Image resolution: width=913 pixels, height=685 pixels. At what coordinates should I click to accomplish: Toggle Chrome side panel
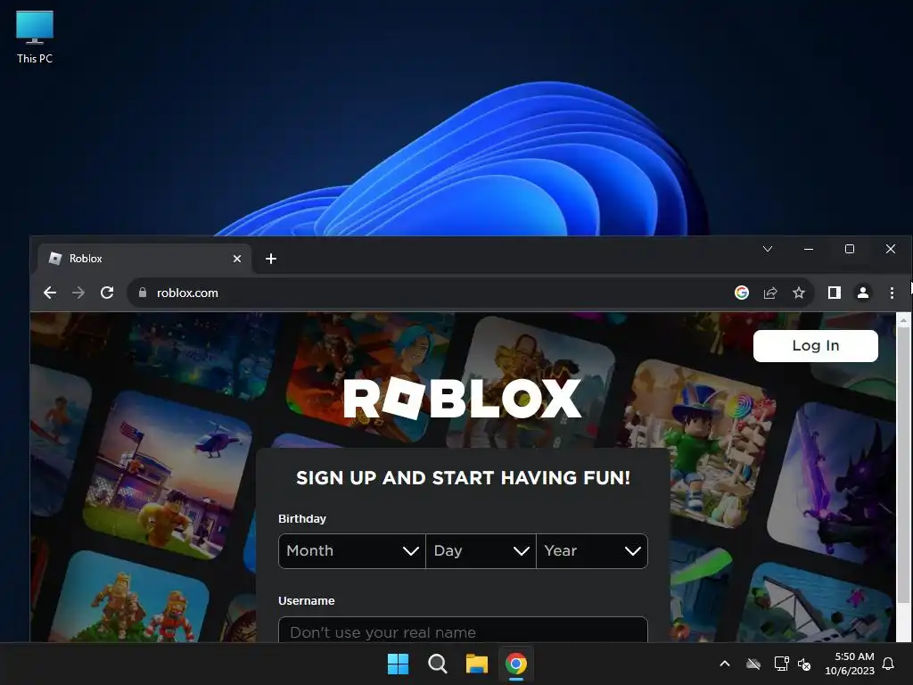pyautogui.click(x=834, y=293)
